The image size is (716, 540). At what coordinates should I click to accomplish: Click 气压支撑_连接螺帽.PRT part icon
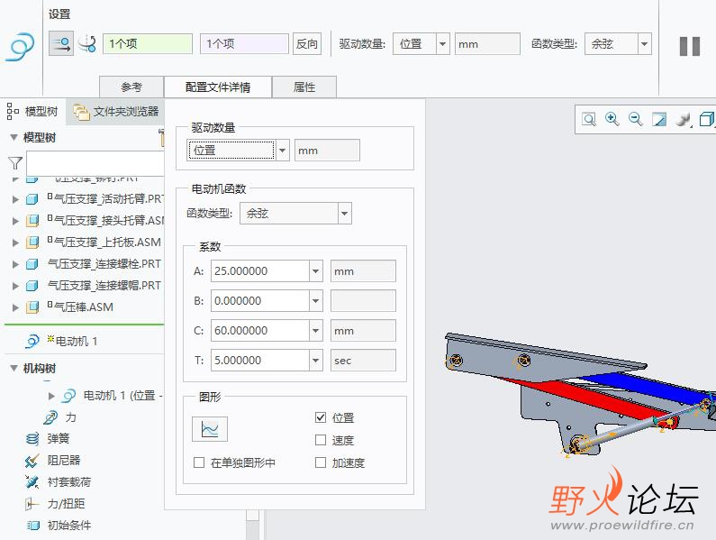click(32, 286)
